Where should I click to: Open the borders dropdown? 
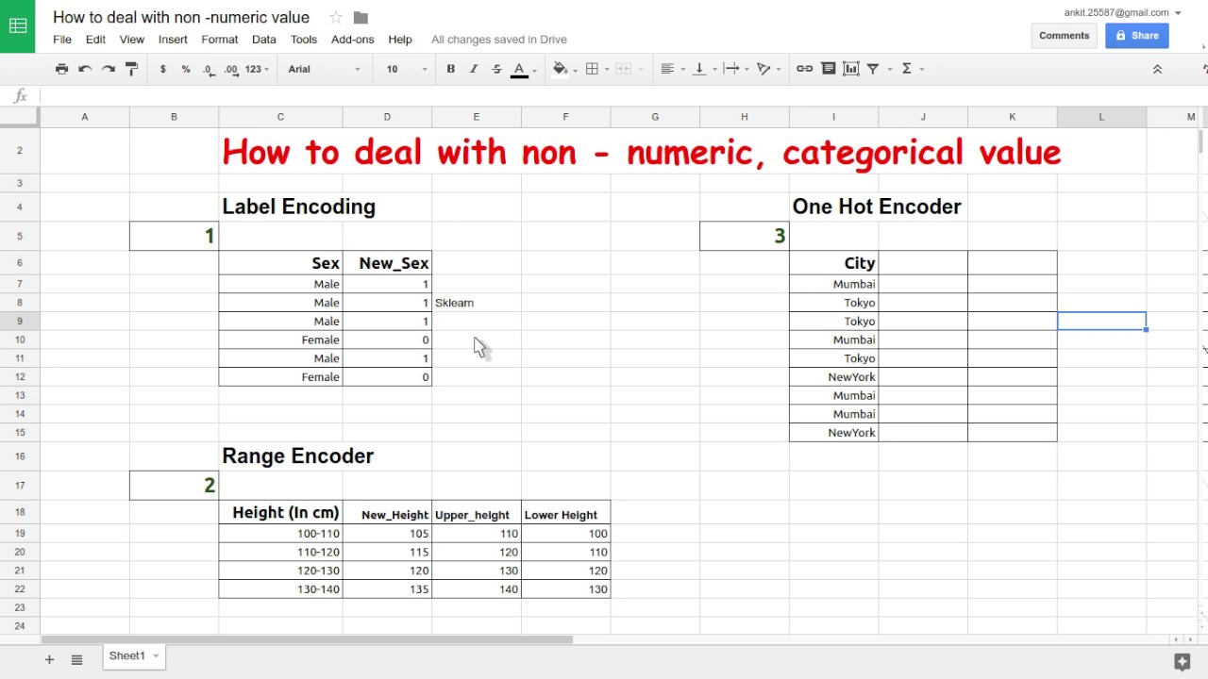point(596,69)
